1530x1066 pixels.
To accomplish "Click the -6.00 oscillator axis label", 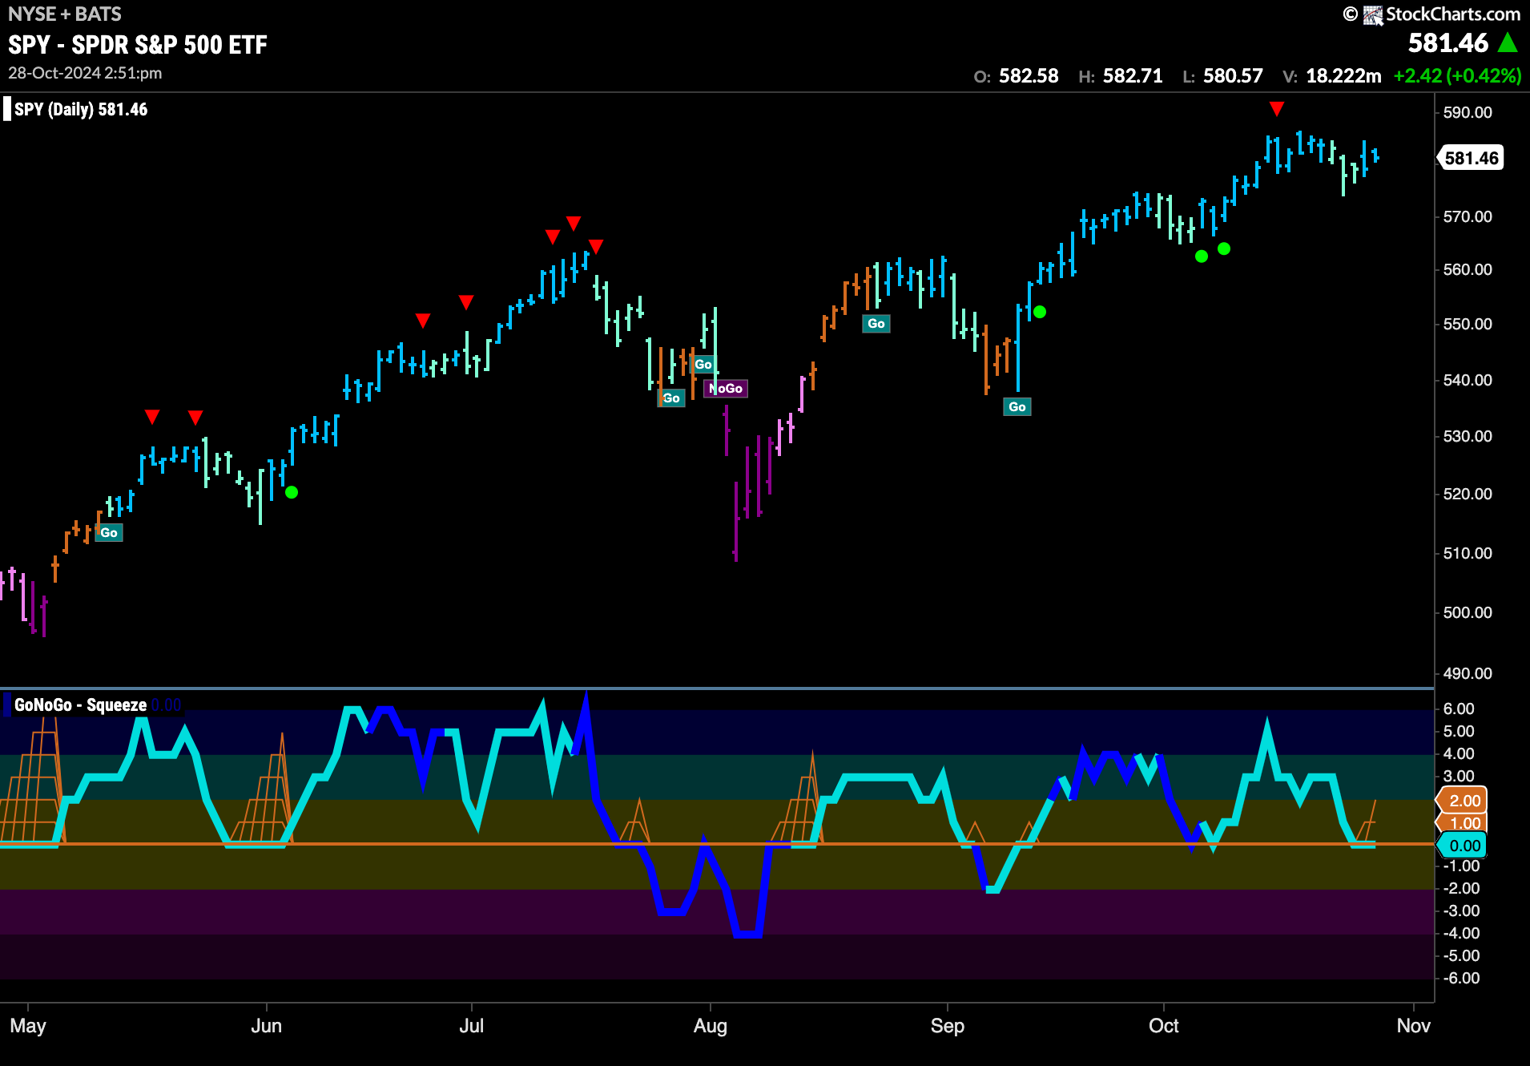I will click(x=1461, y=978).
